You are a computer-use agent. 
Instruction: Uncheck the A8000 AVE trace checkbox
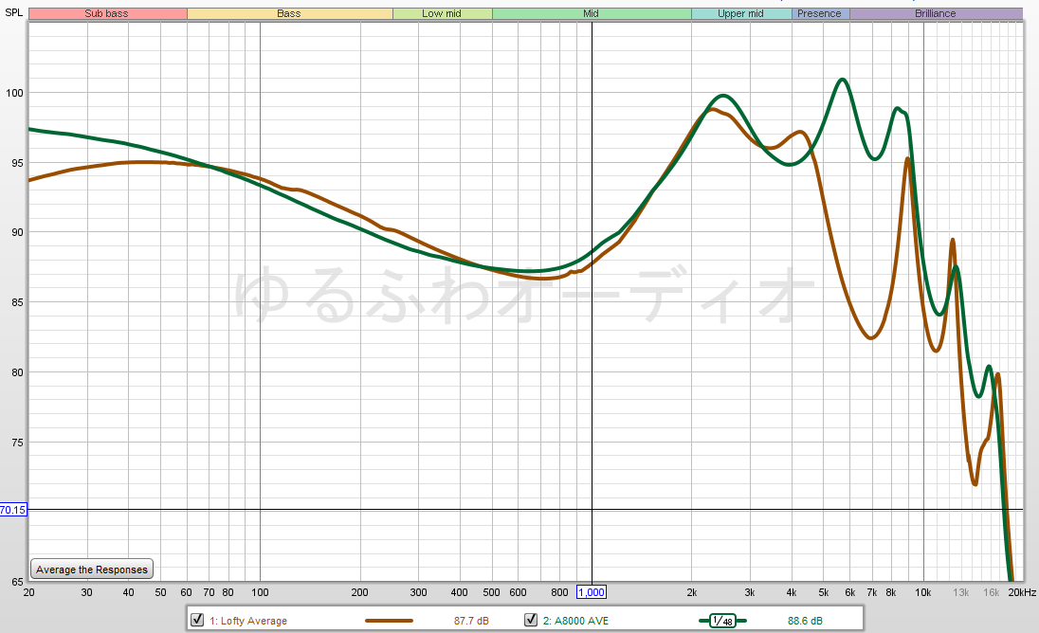[531, 620]
